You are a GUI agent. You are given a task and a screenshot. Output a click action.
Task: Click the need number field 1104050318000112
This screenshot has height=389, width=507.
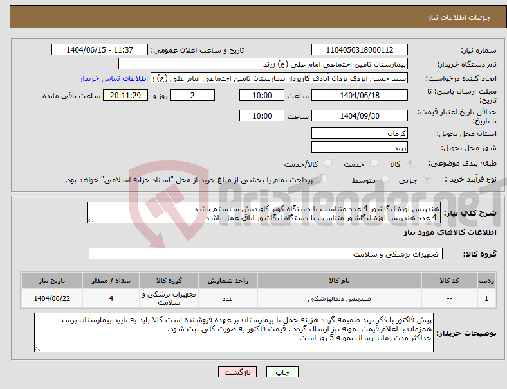click(x=360, y=49)
